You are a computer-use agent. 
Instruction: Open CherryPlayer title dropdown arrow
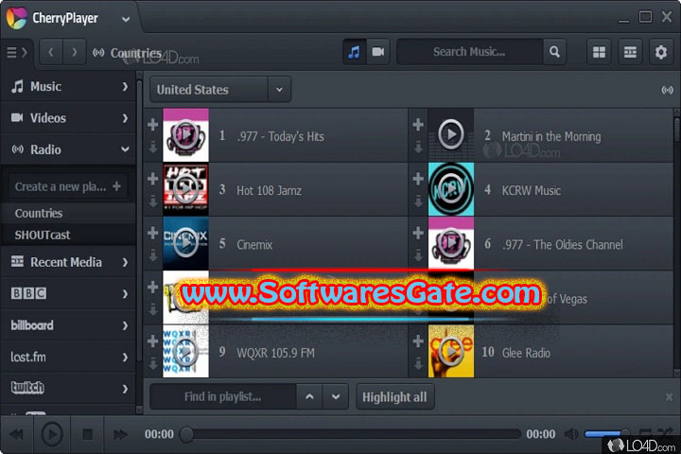(126, 19)
